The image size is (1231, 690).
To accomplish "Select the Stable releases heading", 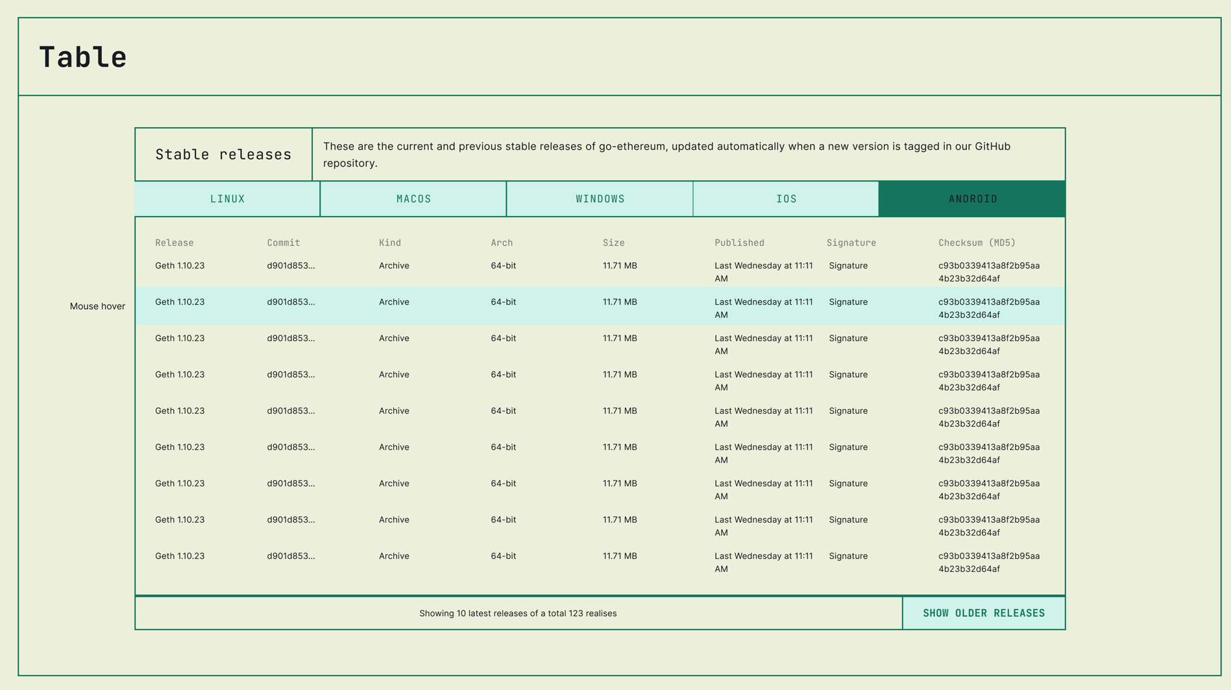I will (223, 154).
